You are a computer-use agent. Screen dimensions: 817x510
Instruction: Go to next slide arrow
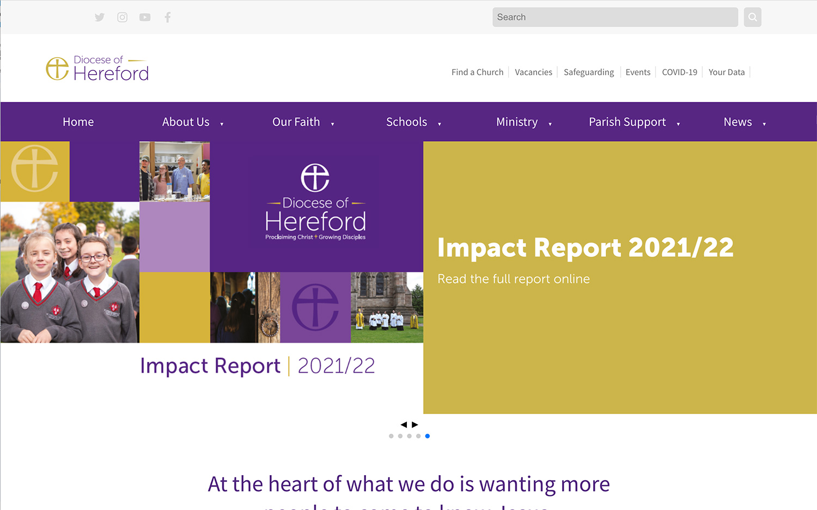[x=415, y=424]
